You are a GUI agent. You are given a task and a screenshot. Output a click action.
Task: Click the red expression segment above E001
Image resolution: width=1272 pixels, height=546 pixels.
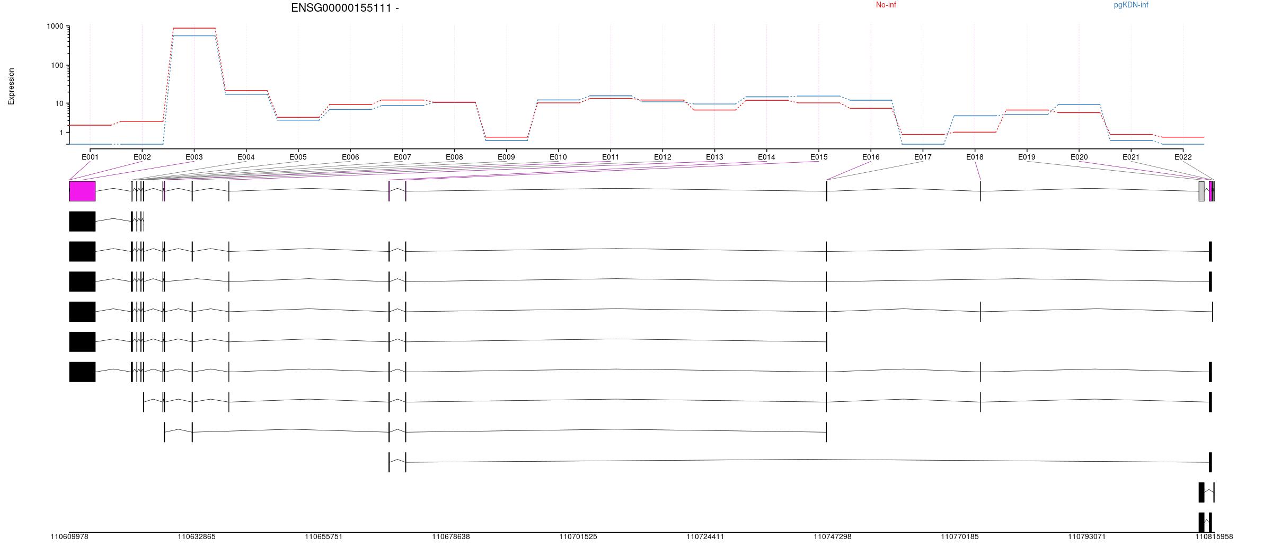click(x=90, y=125)
